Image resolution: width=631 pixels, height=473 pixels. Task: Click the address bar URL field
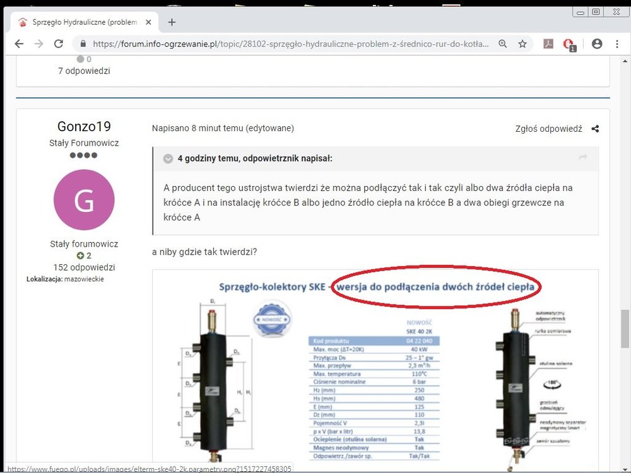290,44
